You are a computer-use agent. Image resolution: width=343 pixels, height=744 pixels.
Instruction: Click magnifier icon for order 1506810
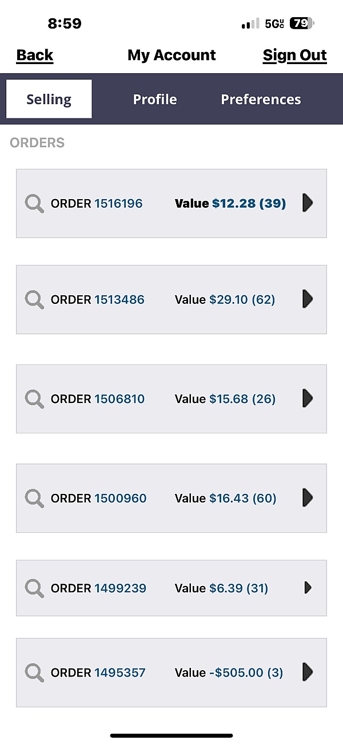35,399
